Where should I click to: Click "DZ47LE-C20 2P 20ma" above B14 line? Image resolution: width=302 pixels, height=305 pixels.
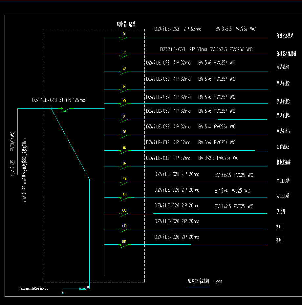click(177, 237)
